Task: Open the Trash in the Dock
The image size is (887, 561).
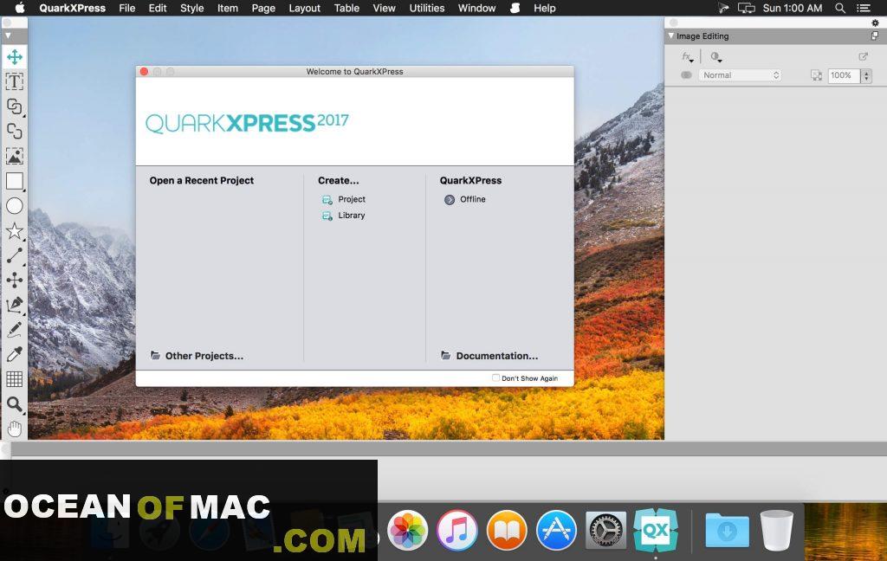Action: click(x=777, y=531)
